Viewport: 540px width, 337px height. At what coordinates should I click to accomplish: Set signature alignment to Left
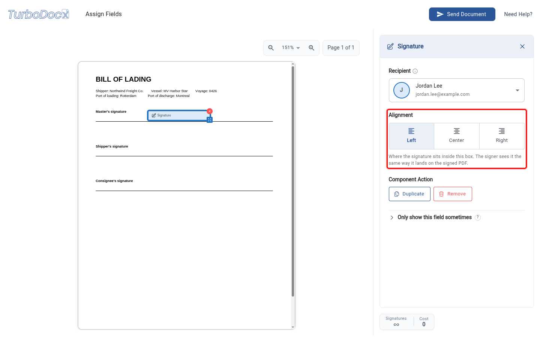tap(411, 136)
